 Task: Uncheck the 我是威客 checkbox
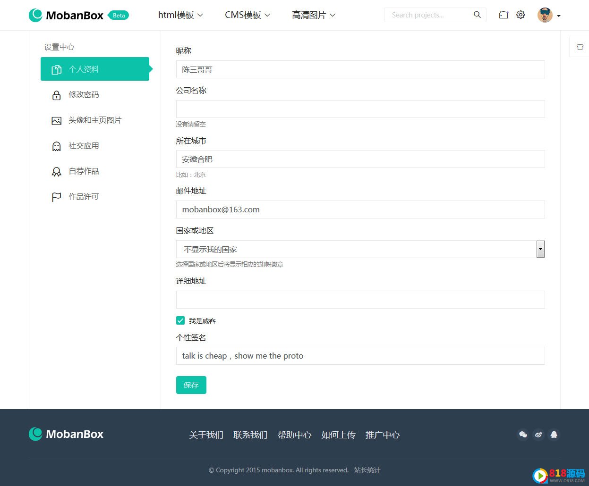tap(180, 321)
